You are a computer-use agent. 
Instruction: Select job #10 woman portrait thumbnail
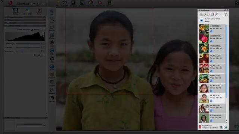click(204, 118)
